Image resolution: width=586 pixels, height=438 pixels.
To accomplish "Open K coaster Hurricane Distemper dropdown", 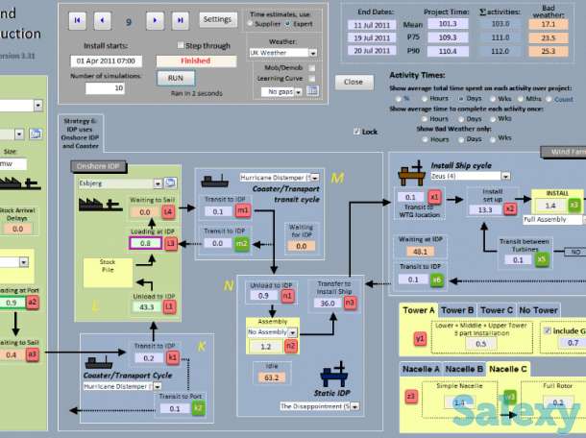I will point(158,386).
